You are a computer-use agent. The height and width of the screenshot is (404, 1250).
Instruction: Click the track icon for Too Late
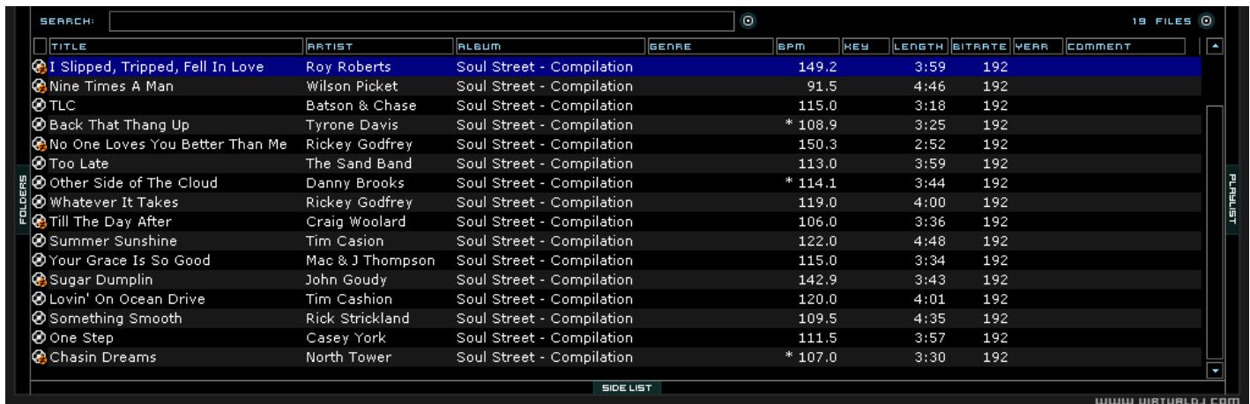(x=39, y=164)
